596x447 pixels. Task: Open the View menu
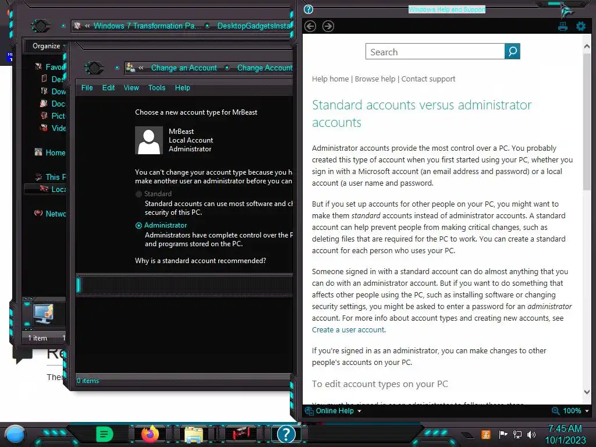point(131,88)
